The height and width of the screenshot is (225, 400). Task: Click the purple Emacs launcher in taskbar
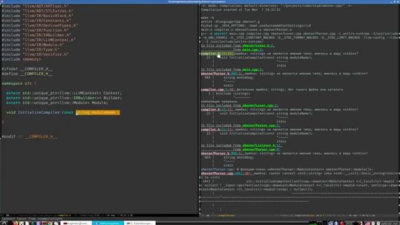pos(38,223)
